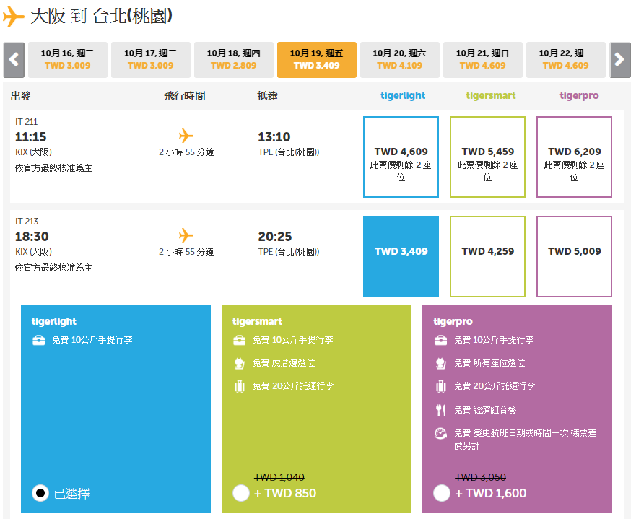The height and width of the screenshot is (519, 636).
Task: Click the tigerpro fare panel title
Action: pyautogui.click(x=453, y=321)
